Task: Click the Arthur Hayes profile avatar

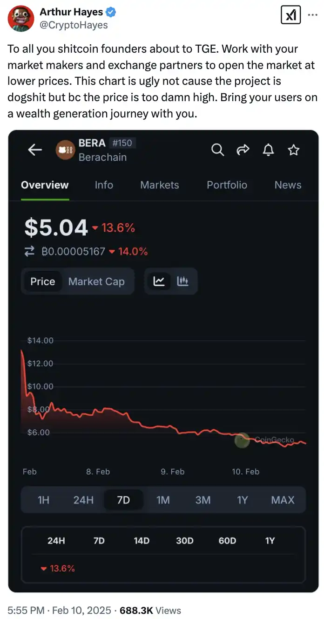Action: (21, 19)
